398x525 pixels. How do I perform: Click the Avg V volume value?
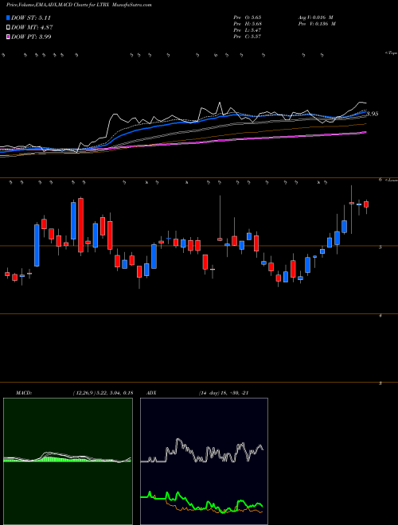coord(317,17)
